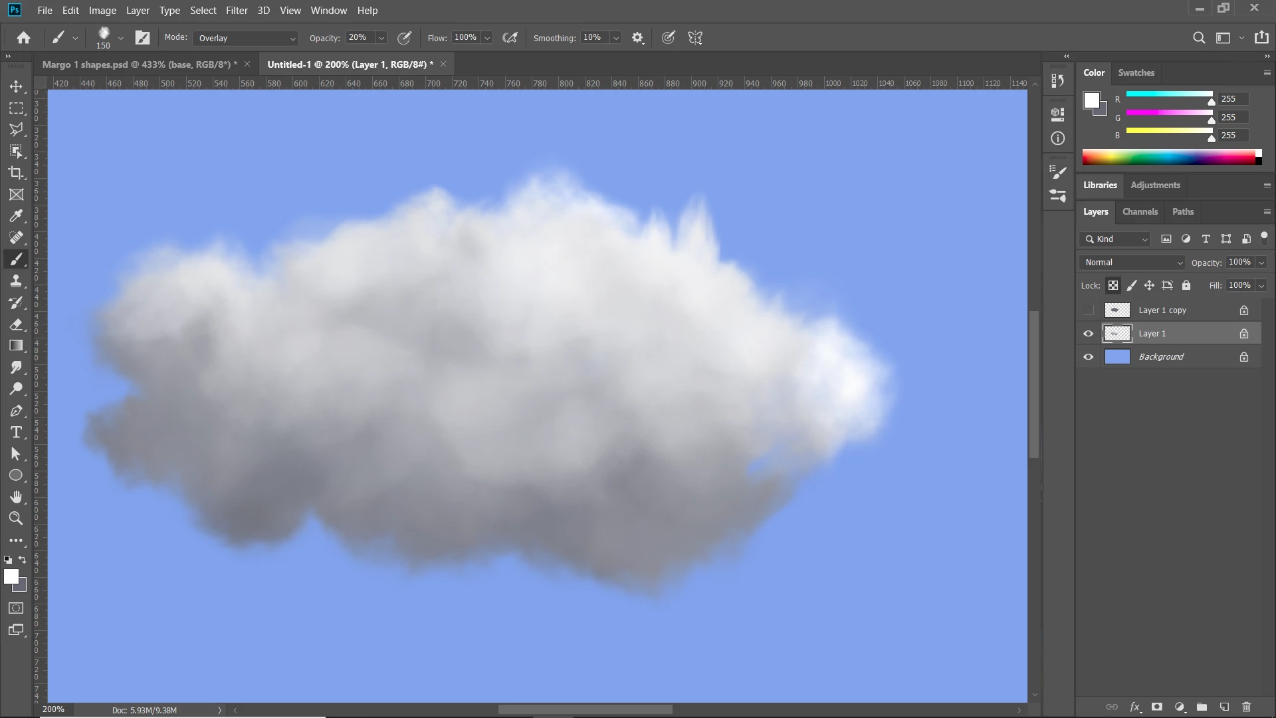Show the Layer 1 copy layer
The height and width of the screenshot is (718, 1276).
pyautogui.click(x=1089, y=310)
